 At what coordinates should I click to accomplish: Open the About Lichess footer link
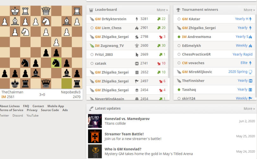(x=10, y=106)
